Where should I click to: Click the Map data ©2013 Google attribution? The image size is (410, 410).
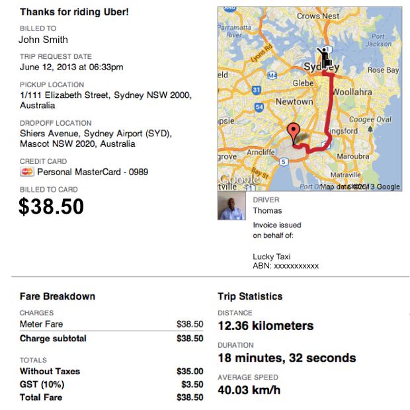pyautogui.click(x=360, y=186)
